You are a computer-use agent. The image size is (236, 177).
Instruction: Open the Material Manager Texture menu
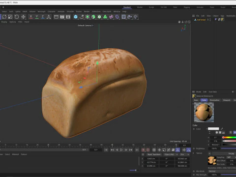[24, 154]
